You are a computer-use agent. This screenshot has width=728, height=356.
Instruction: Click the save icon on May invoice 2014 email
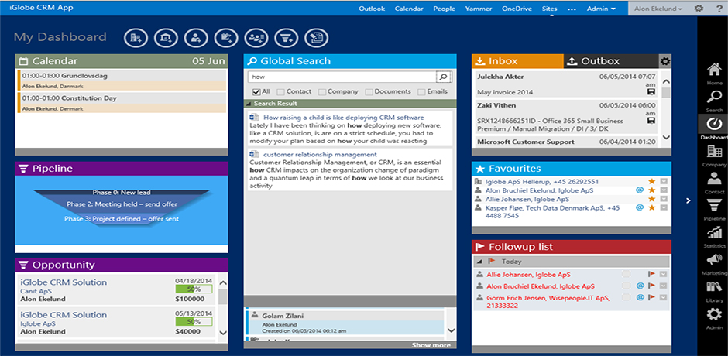coord(651,92)
